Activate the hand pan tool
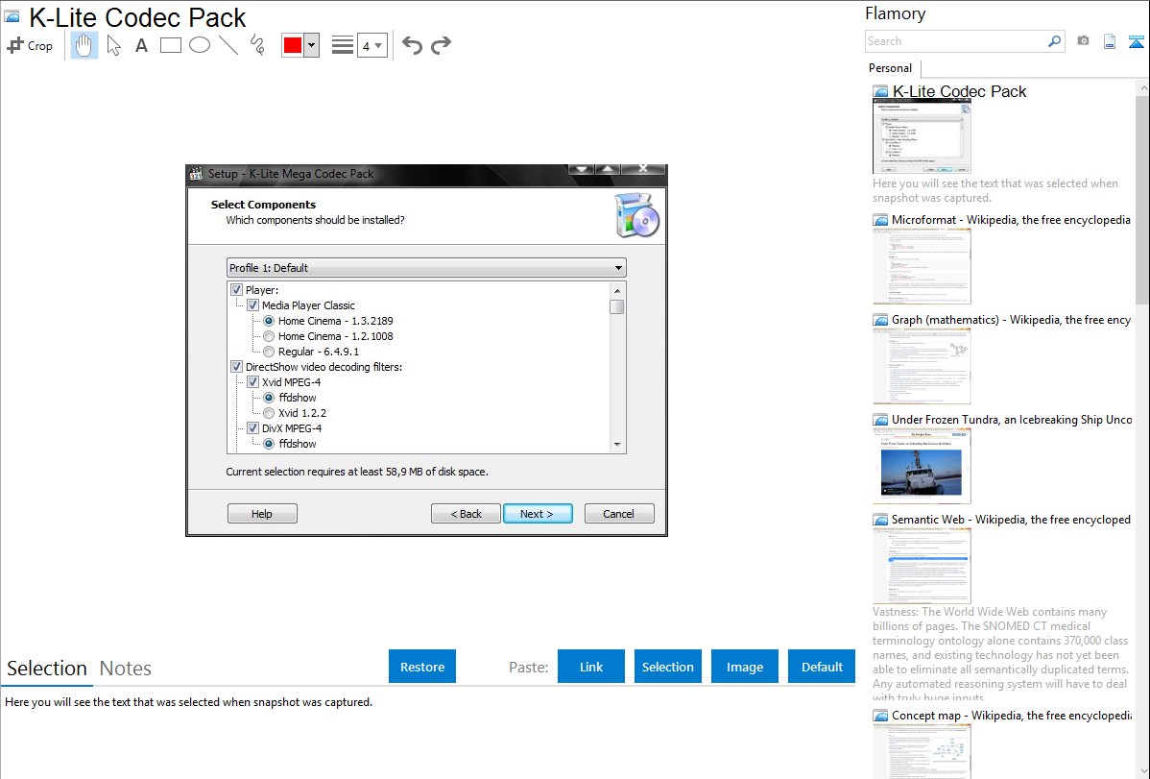1150x779 pixels. (x=84, y=45)
